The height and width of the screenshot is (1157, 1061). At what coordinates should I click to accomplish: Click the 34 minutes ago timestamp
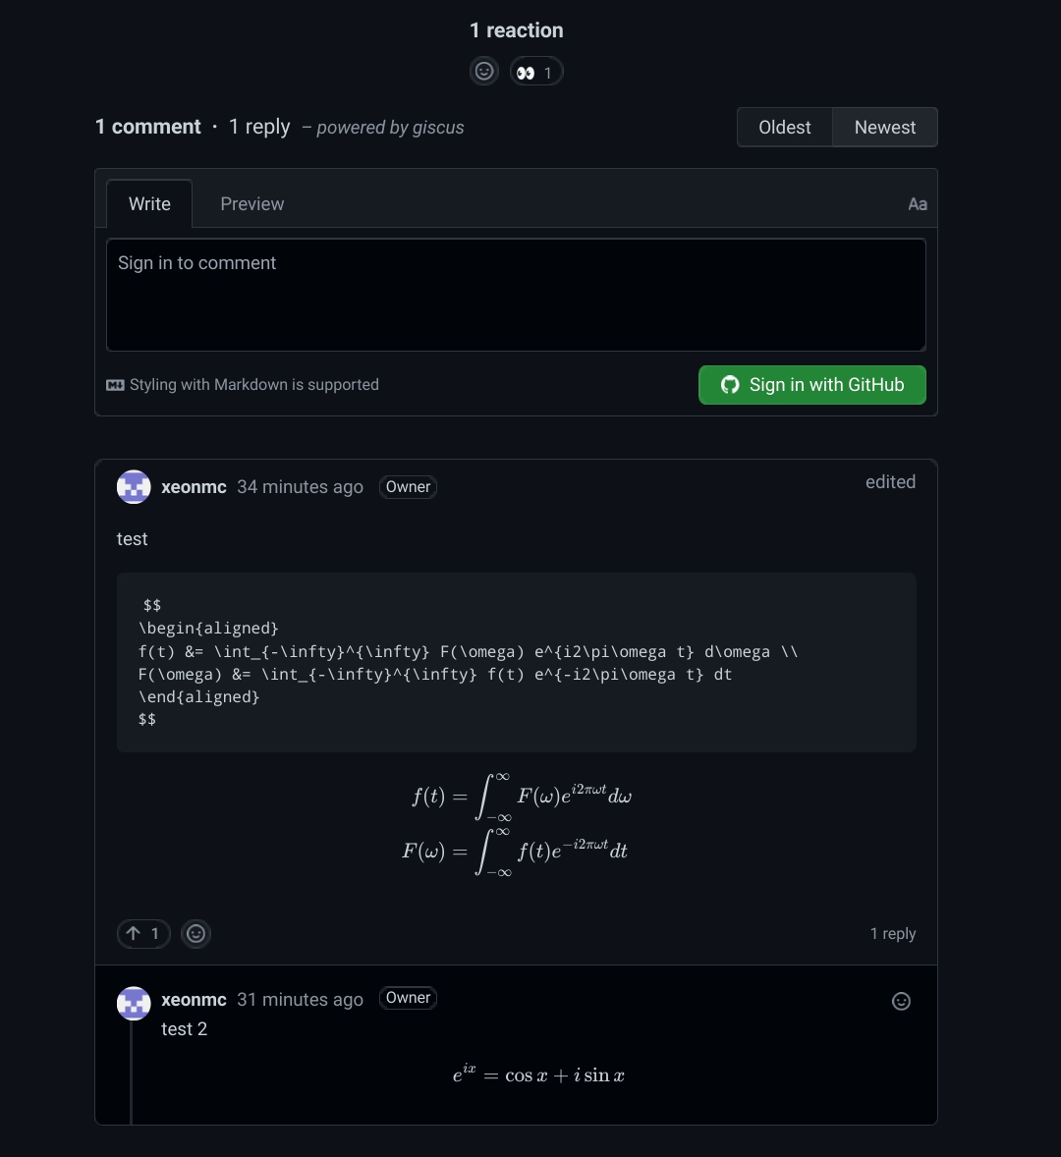coord(300,486)
